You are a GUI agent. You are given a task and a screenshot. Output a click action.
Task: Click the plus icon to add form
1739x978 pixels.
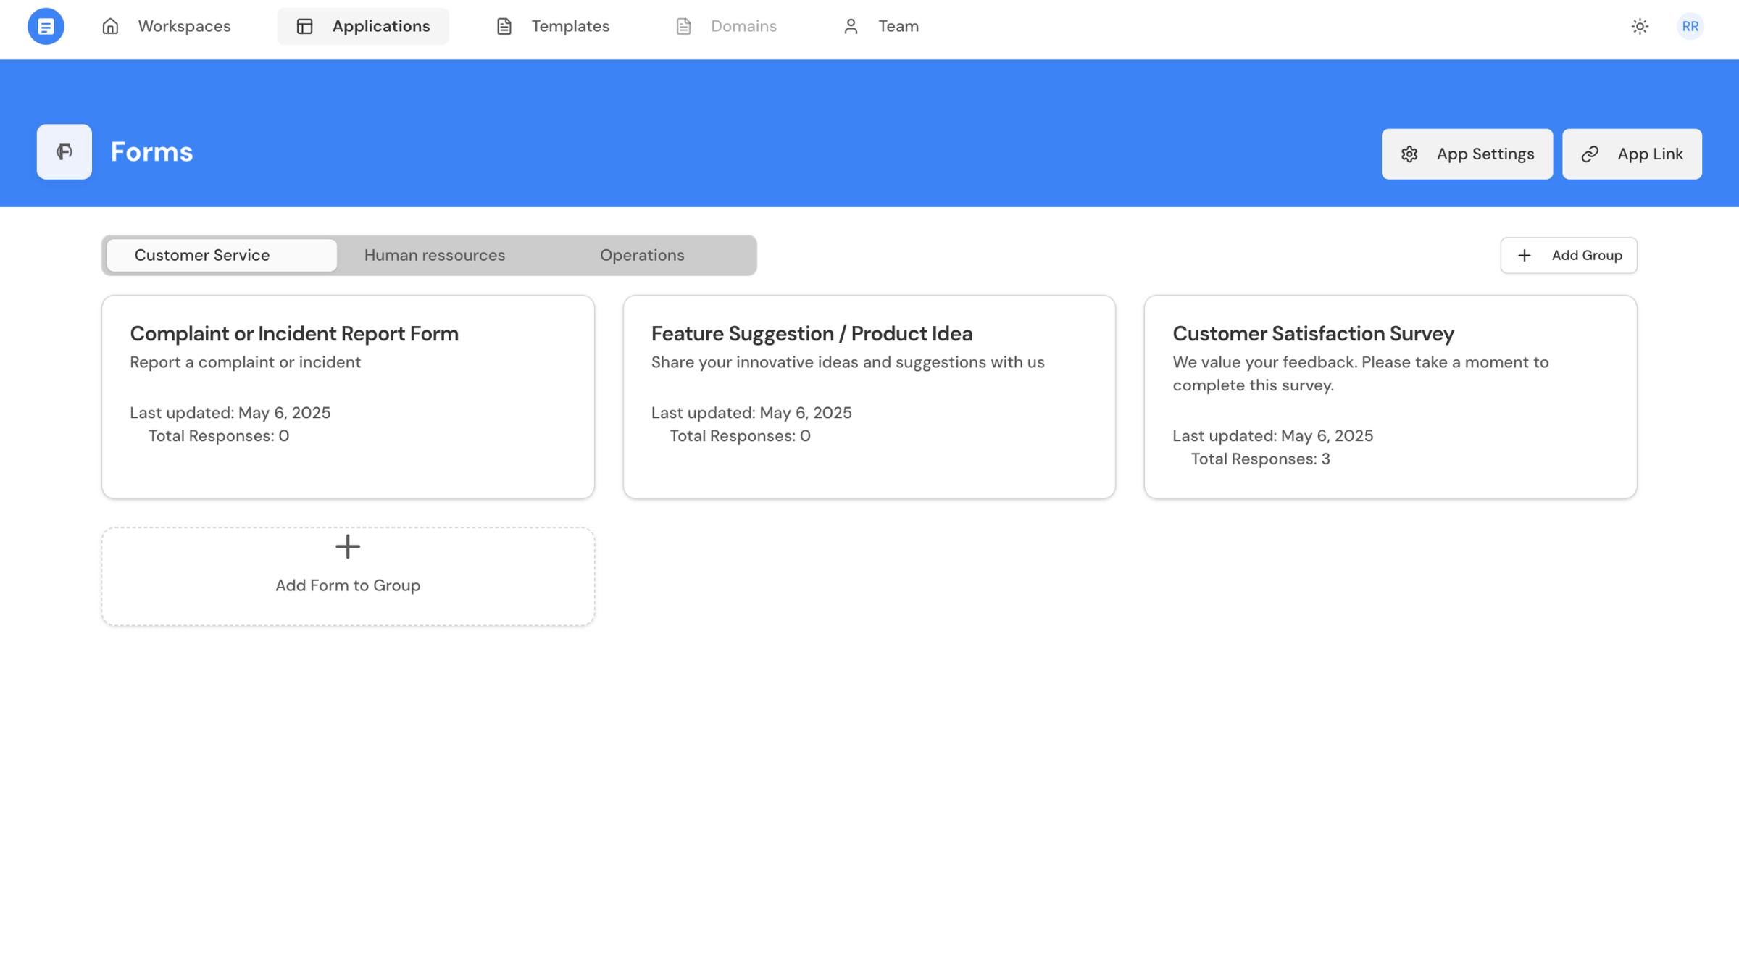pyautogui.click(x=348, y=547)
